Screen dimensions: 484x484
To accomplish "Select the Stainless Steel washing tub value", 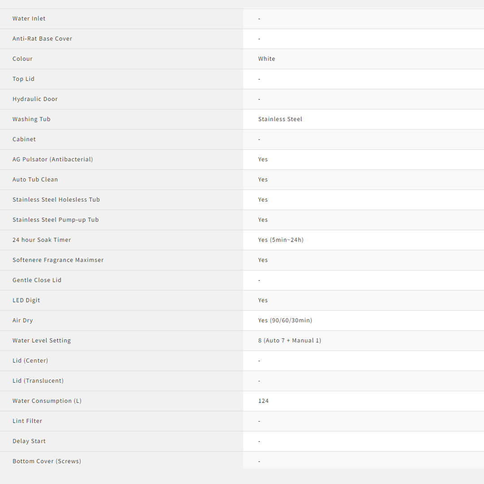I will pos(280,119).
